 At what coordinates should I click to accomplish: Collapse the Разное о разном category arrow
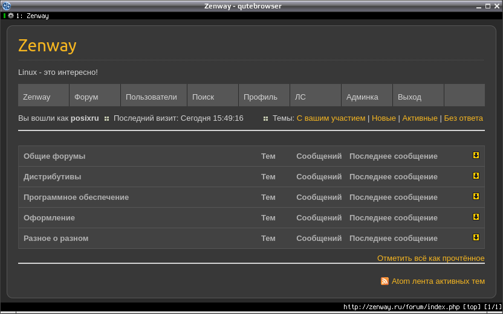pos(476,237)
